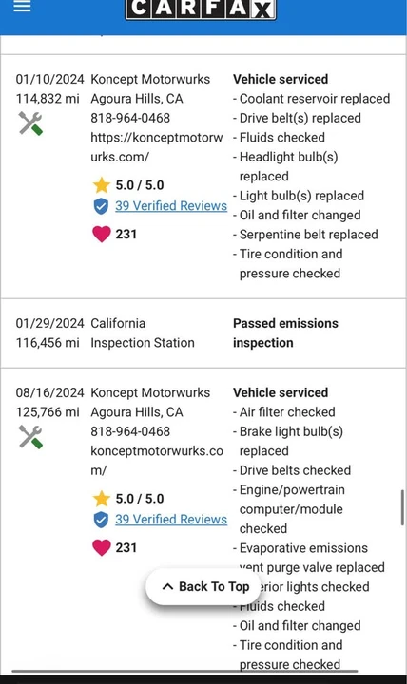Click the horizontal scrollbar at bottom
Screen dimensions: 407x684
[x=184, y=671]
